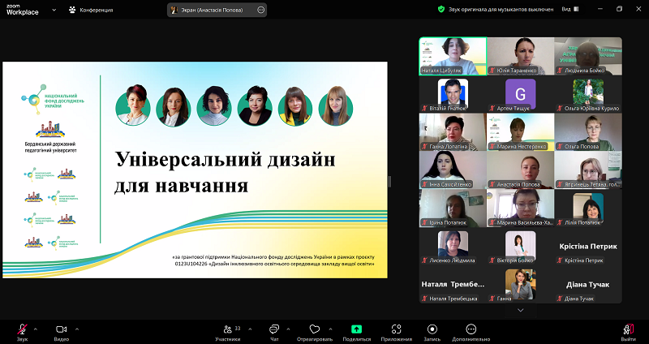Expand participants options arrow beside Участники
Image resolution: width=649 pixels, height=344 pixels.
(x=250, y=329)
